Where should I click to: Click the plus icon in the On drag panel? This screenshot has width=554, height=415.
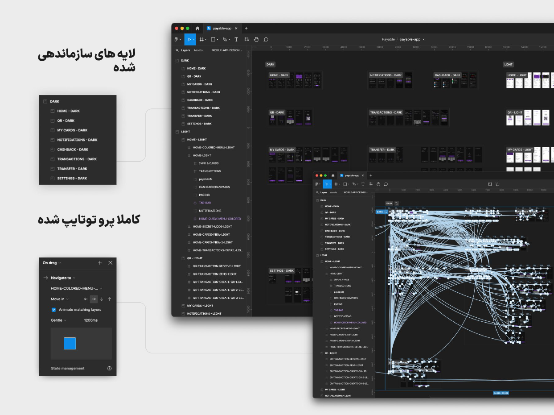pyautogui.click(x=100, y=263)
